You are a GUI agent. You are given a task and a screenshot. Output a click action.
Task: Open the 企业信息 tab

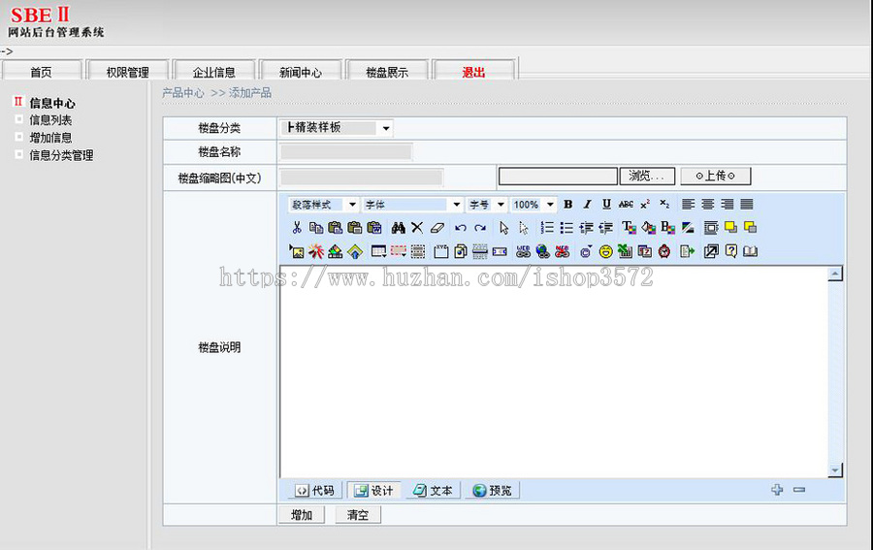213,71
